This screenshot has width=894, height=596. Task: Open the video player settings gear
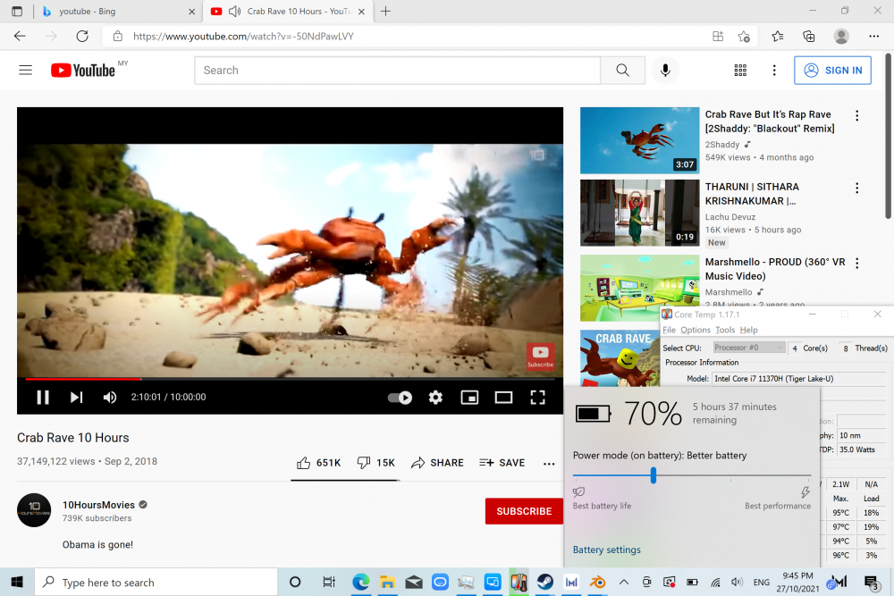click(435, 397)
